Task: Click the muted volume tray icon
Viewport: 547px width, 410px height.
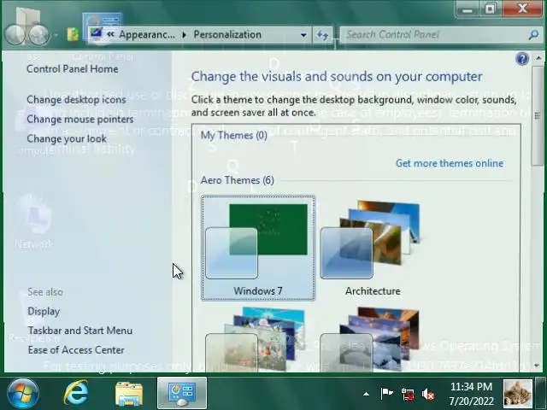Action: click(x=428, y=395)
